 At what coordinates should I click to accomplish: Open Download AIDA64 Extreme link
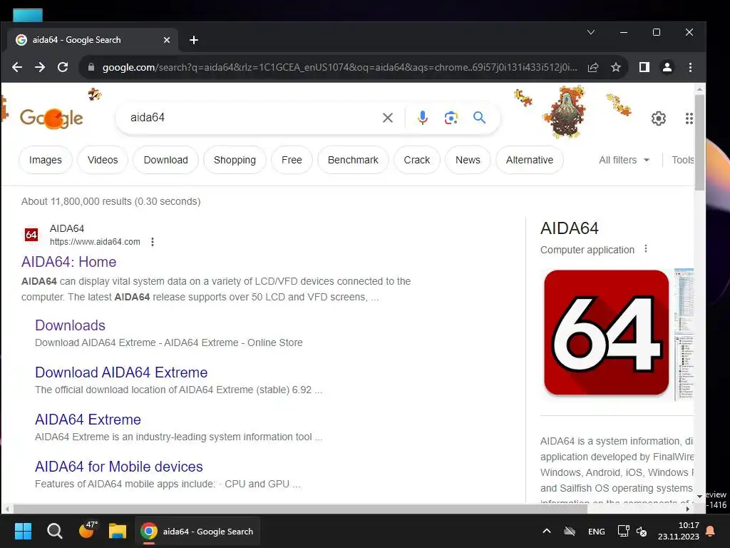click(121, 372)
